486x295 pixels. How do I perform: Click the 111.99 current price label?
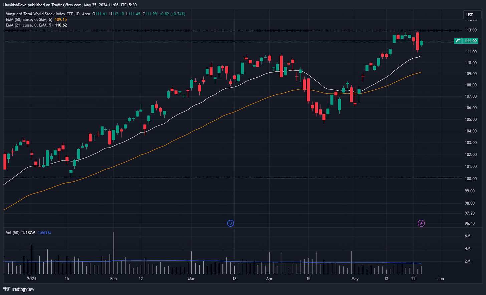click(471, 41)
